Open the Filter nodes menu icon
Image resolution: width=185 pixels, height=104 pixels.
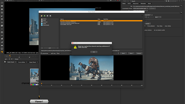tap(2, 13)
